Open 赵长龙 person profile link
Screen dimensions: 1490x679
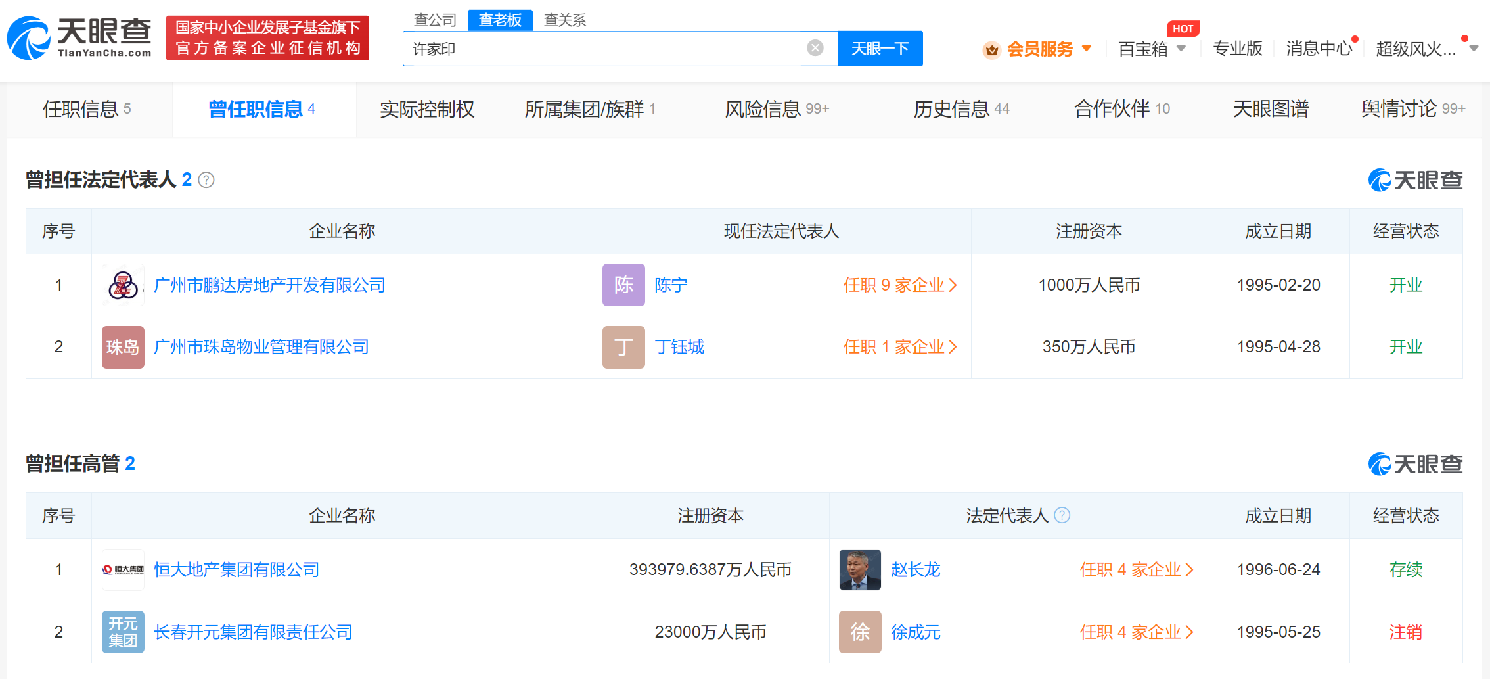[916, 570]
